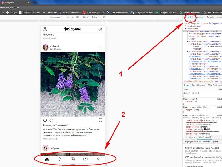Select the What's New drawer tab
The image size is (222, 167).
(204, 137)
